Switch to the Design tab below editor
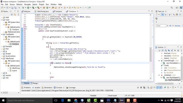This screenshot has height=103, width=183. tap(34, 83)
